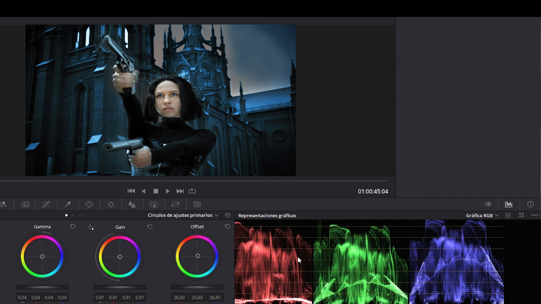Viewport: 541px width, 304px height.
Task: Reset the Offset wheel
Action: click(x=227, y=227)
